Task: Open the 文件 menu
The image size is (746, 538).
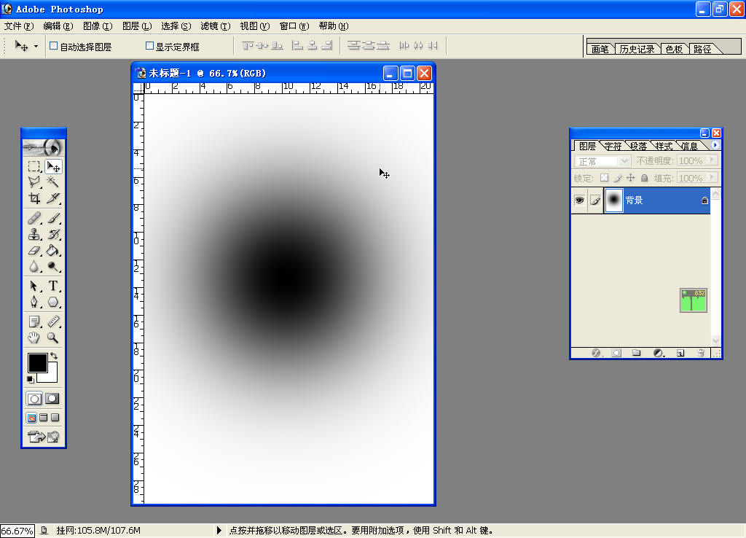Action: [19, 26]
